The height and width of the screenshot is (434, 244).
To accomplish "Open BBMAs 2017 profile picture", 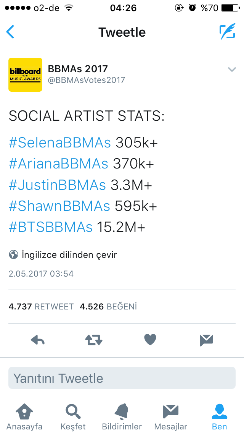I will [26, 74].
